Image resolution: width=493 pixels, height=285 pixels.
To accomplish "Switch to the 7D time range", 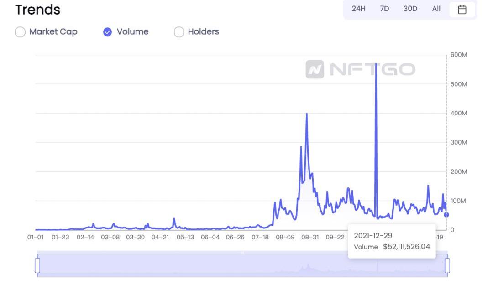I will [x=384, y=9].
